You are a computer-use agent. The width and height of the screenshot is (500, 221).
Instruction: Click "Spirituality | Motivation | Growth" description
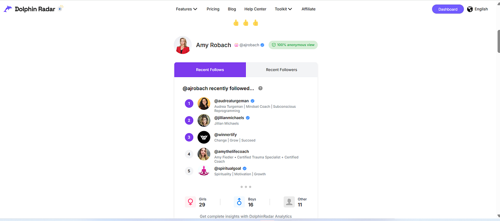[240, 174]
